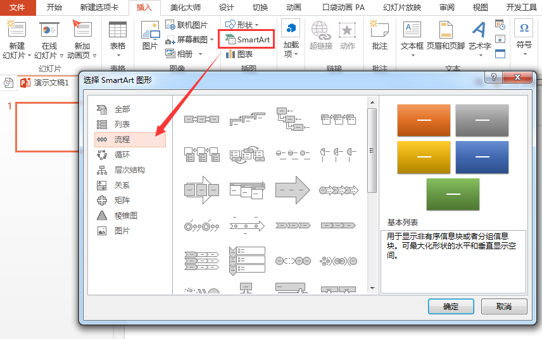The height and width of the screenshot is (339, 542).
Task: Expand the Online Slides (在线幻灯片) dropdown arrow
Action: 61,56
